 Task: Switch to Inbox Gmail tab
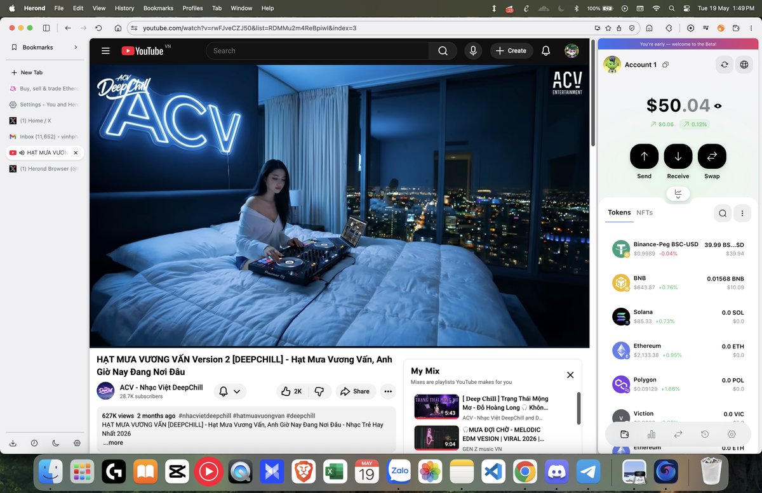pyautogui.click(x=44, y=136)
